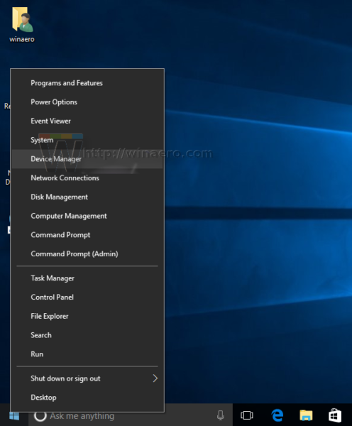Screen dimensions: 352x426
Task: Expand the Shut down or sign out submenu arrow
Action: point(155,378)
